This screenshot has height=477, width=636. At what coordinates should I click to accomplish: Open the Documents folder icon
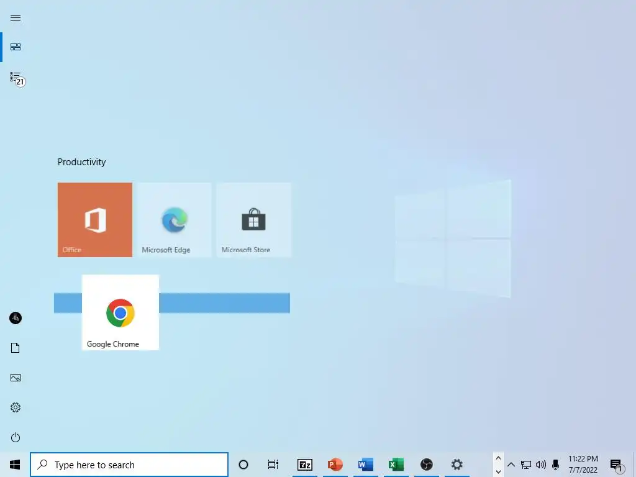tap(16, 348)
